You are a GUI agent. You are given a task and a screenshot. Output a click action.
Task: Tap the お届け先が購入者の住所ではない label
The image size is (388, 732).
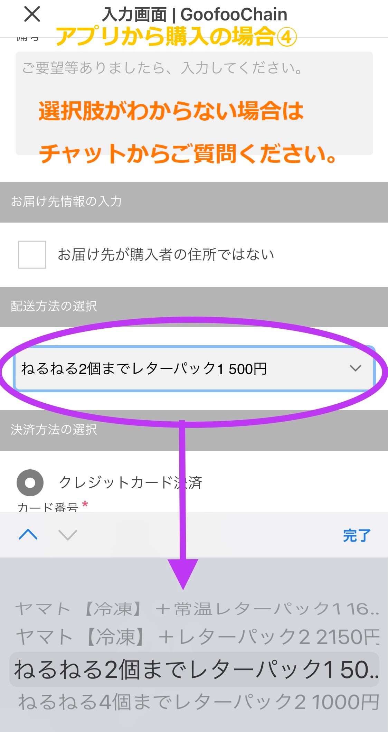(166, 255)
